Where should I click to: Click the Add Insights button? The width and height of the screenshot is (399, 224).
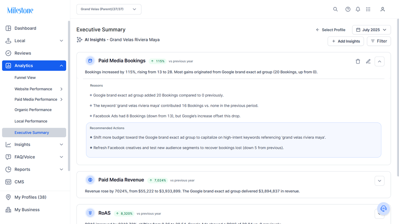(x=345, y=41)
